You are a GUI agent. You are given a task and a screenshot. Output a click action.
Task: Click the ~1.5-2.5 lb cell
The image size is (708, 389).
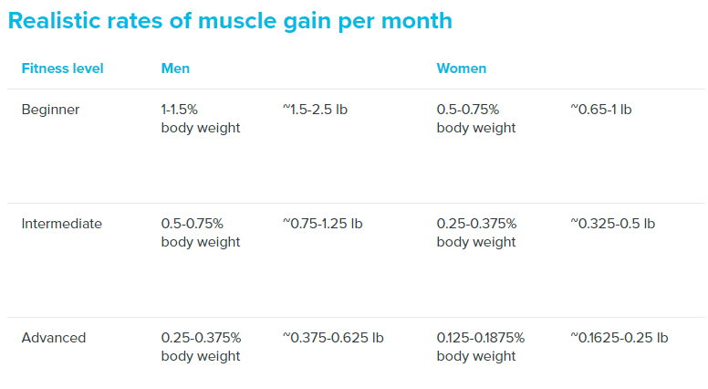[x=315, y=110]
